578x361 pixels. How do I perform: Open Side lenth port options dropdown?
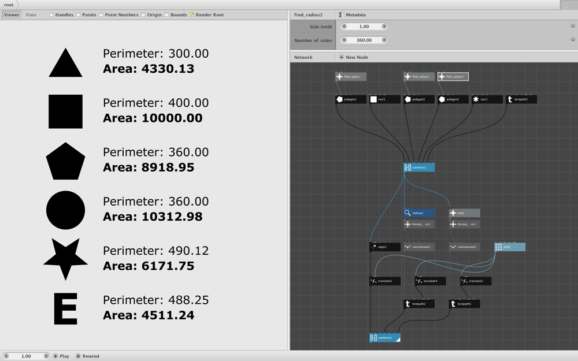573,27
